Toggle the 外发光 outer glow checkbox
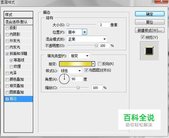Viewport: 169px width, 138px height. click(7, 41)
